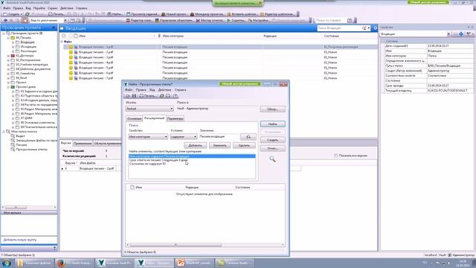Click the Отчет button in the Find dialog

(x=273, y=149)
